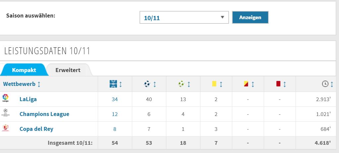Click the LaLiga competition logo
This screenshot has width=339, height=153.
pyautogui.click(x=5, y=98)
